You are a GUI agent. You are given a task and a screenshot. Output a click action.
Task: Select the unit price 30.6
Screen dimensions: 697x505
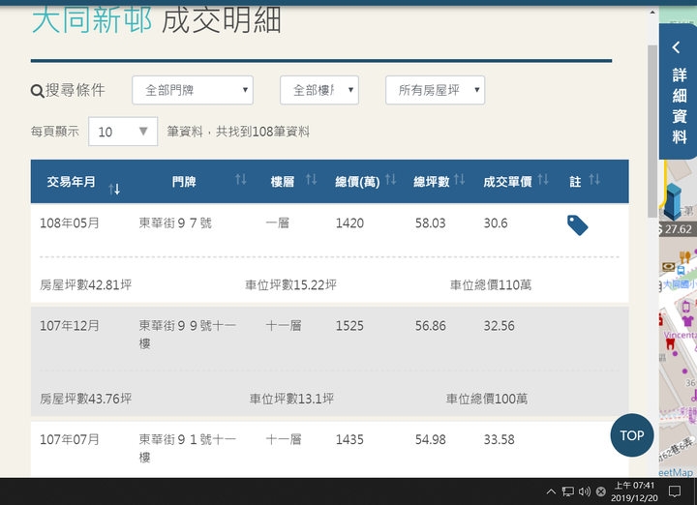(x=496, y=223)
